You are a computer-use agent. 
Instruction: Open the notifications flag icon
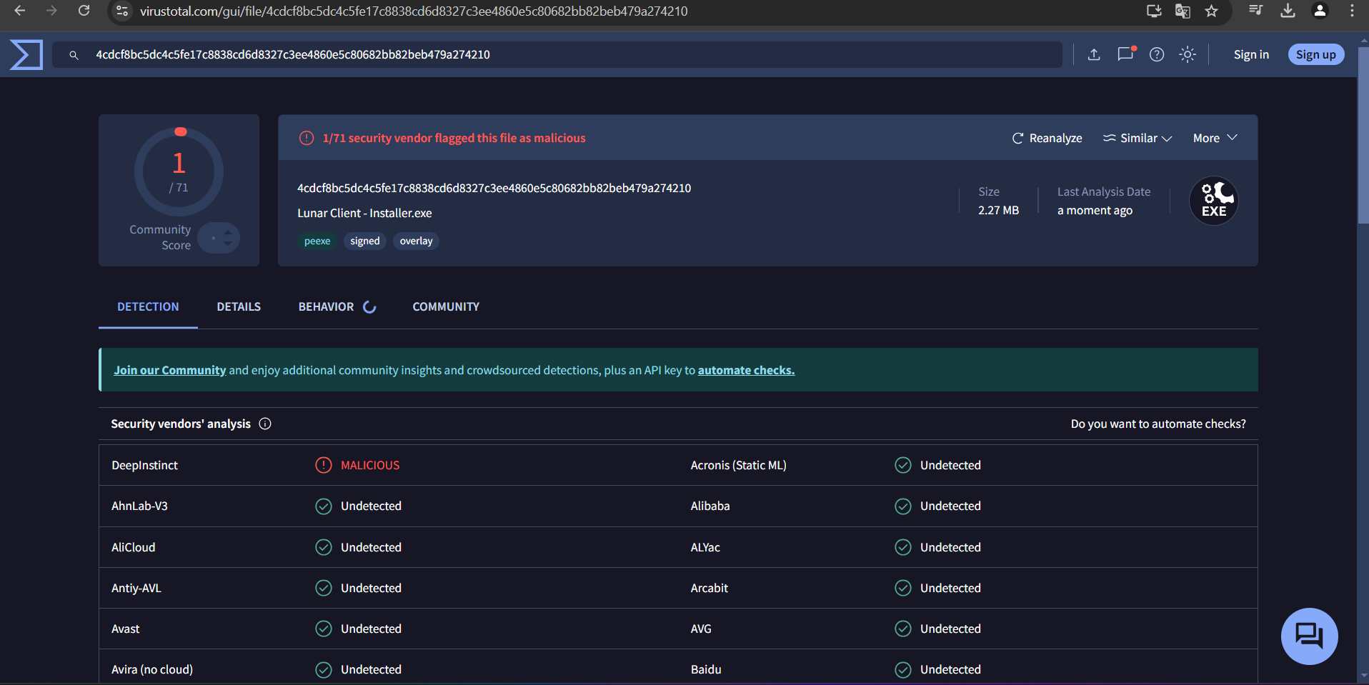click(x=1125, y=54)
